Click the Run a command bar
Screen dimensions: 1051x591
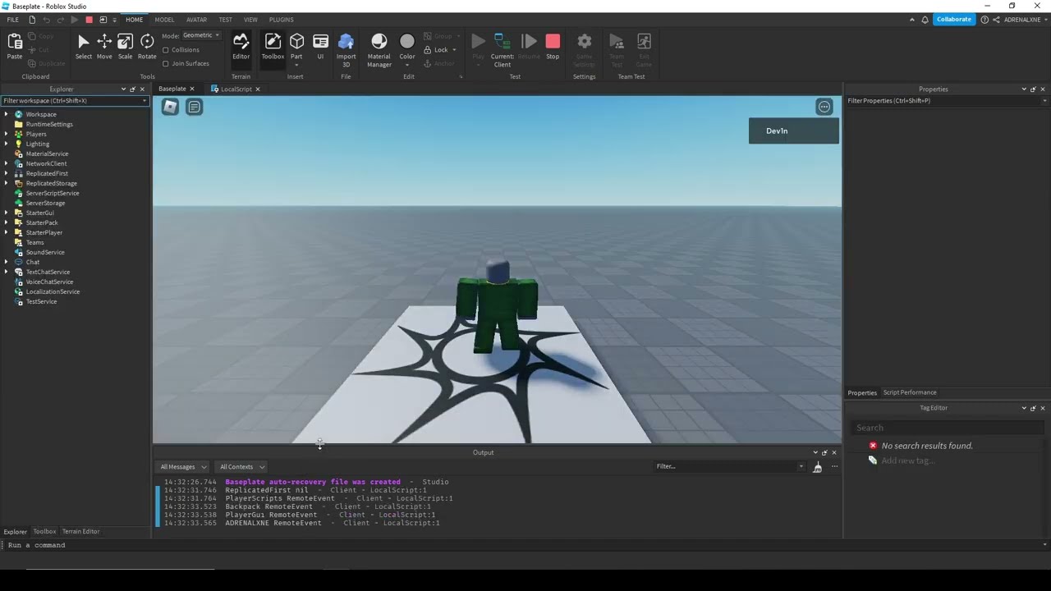click(x=524, y=545)
